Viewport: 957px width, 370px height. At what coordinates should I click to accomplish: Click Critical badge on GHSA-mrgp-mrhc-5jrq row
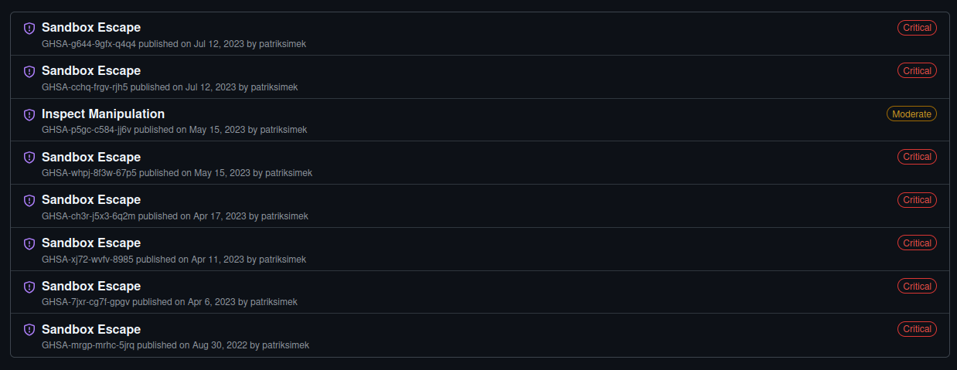click(917, 329)
